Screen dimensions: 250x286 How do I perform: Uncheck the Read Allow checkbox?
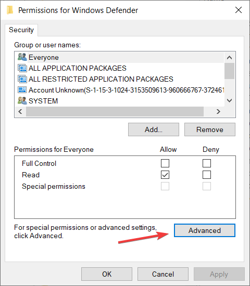click(x=165, y=175)
